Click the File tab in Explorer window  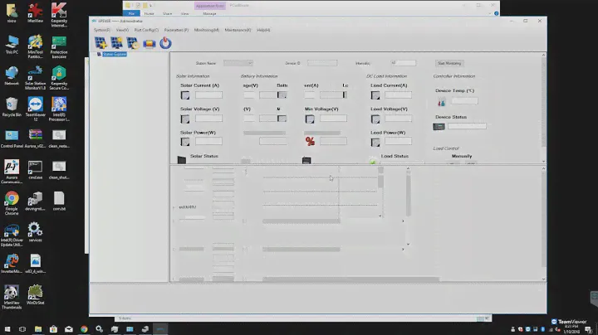[132, 13]
